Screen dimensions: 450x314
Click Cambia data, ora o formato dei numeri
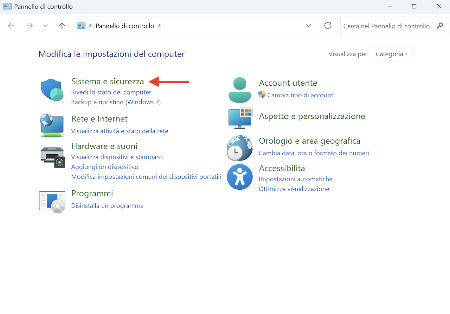pyautogui.click(x=314, y=153)
